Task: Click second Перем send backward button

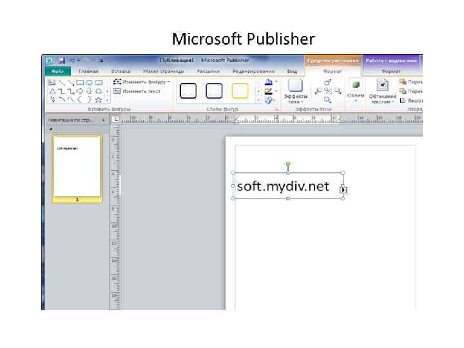Action: (x=411, y=91)
